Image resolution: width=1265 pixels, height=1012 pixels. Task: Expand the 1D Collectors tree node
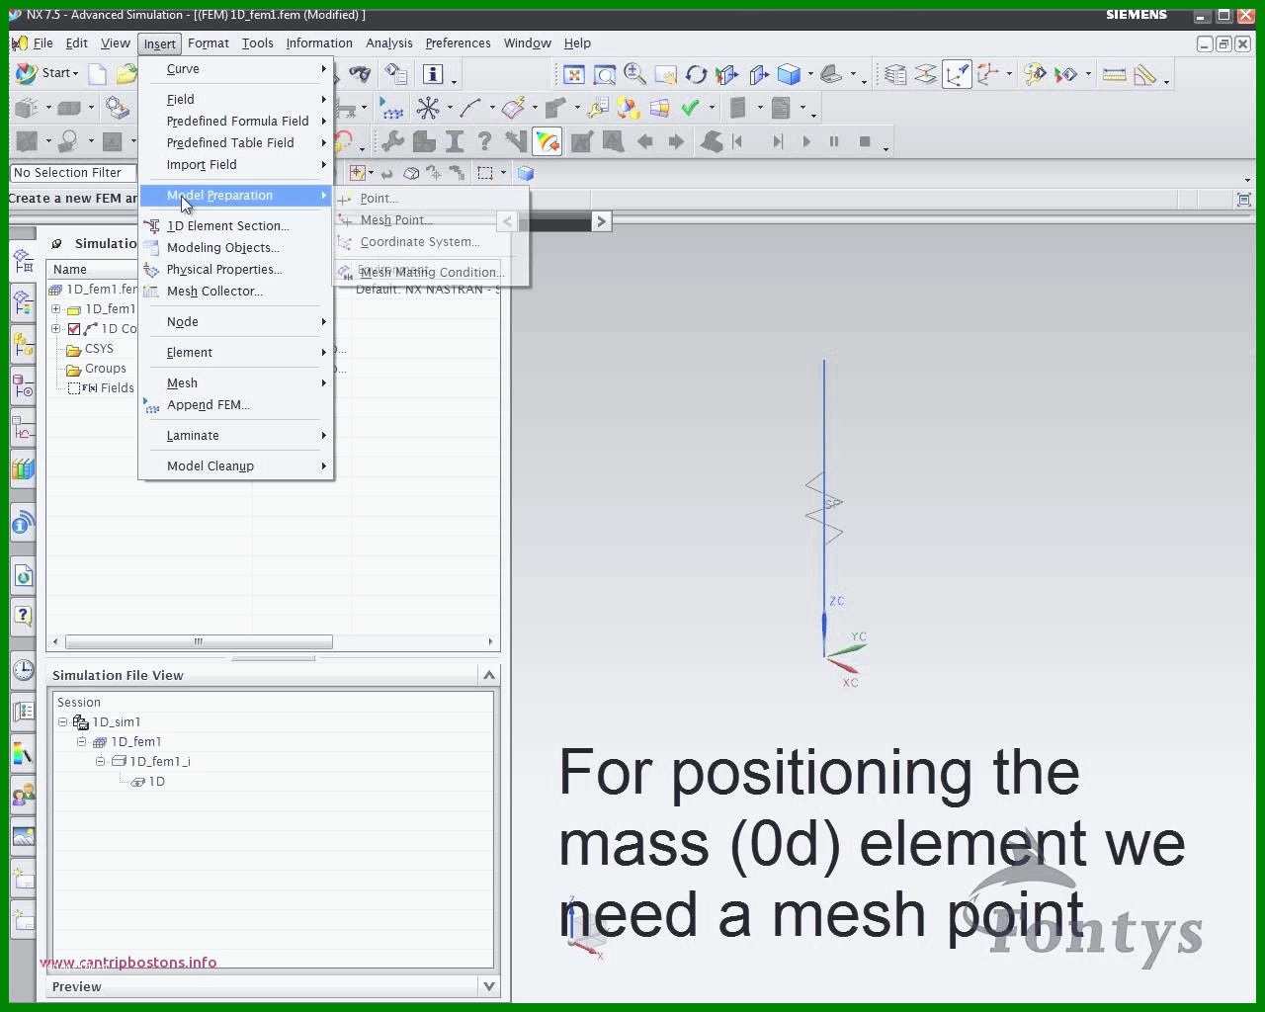tap(56, 329)
